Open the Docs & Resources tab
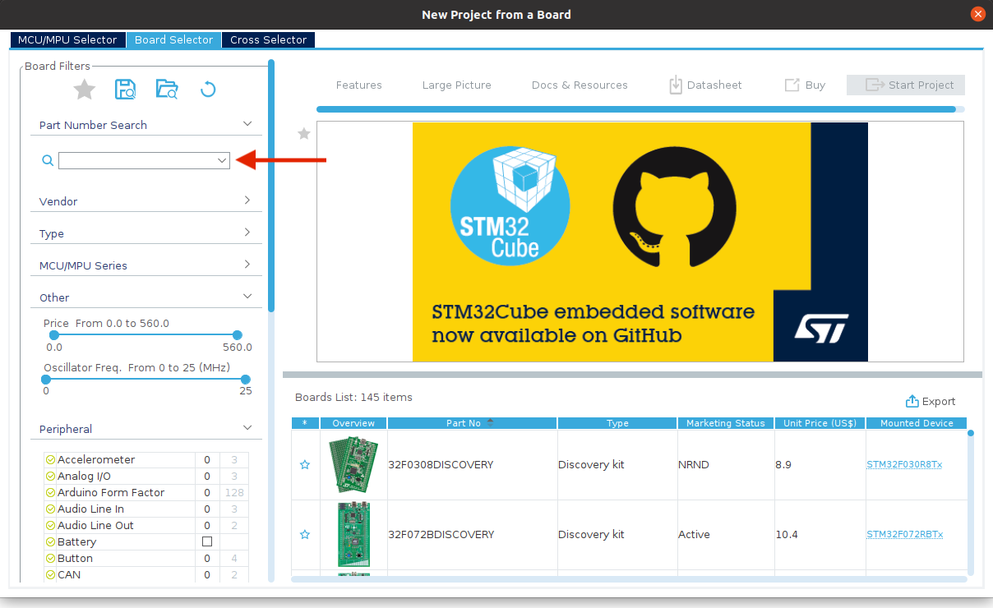Image resolution: width=993 pixels, height=608 pixels. (x=580, y=85)
